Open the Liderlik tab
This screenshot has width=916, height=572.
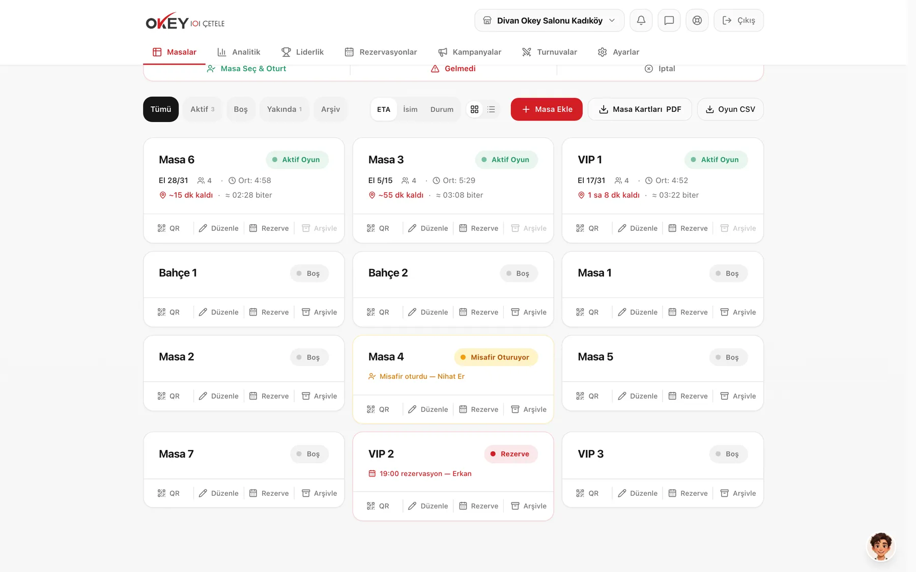pyautogui.click(x=302, y=52)
